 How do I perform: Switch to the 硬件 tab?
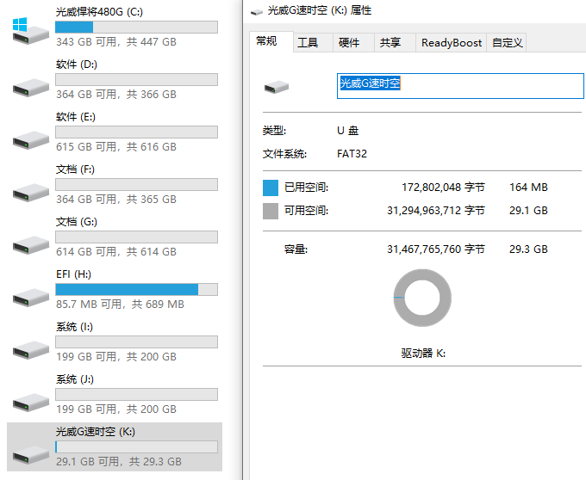[x=353, y=42]
